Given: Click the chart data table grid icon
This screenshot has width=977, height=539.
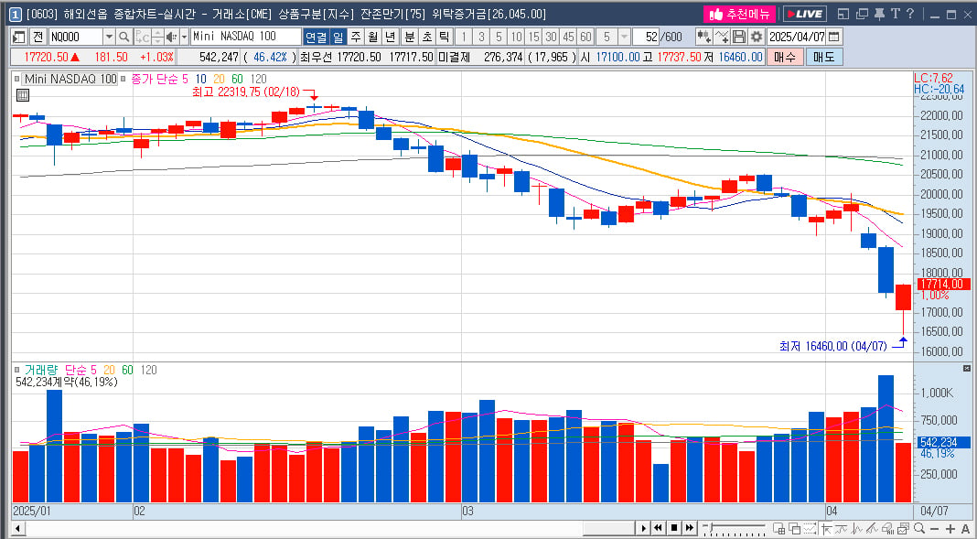Looking at the screenshot, I should [x=23, y=95].
